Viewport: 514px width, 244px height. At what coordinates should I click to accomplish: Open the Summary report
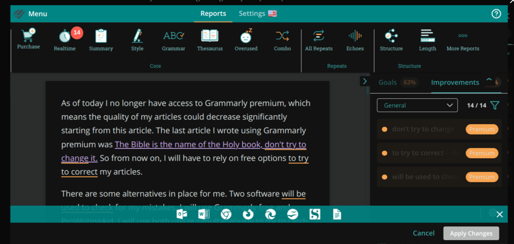coord(101,40)
